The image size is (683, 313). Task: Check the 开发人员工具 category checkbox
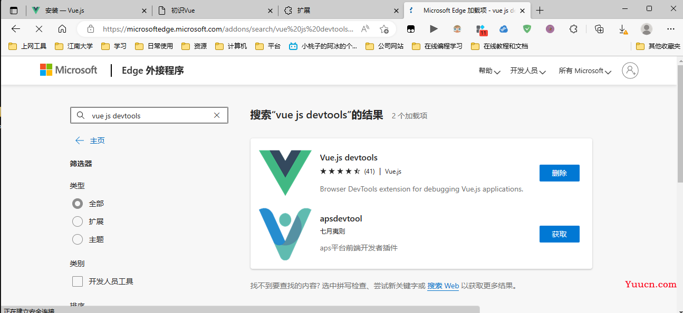(78, 281)
